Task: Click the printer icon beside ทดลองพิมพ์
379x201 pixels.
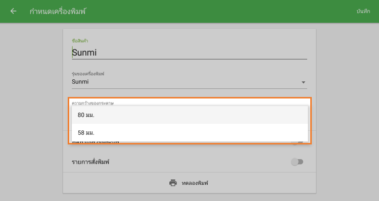Action: click(173, 183)
